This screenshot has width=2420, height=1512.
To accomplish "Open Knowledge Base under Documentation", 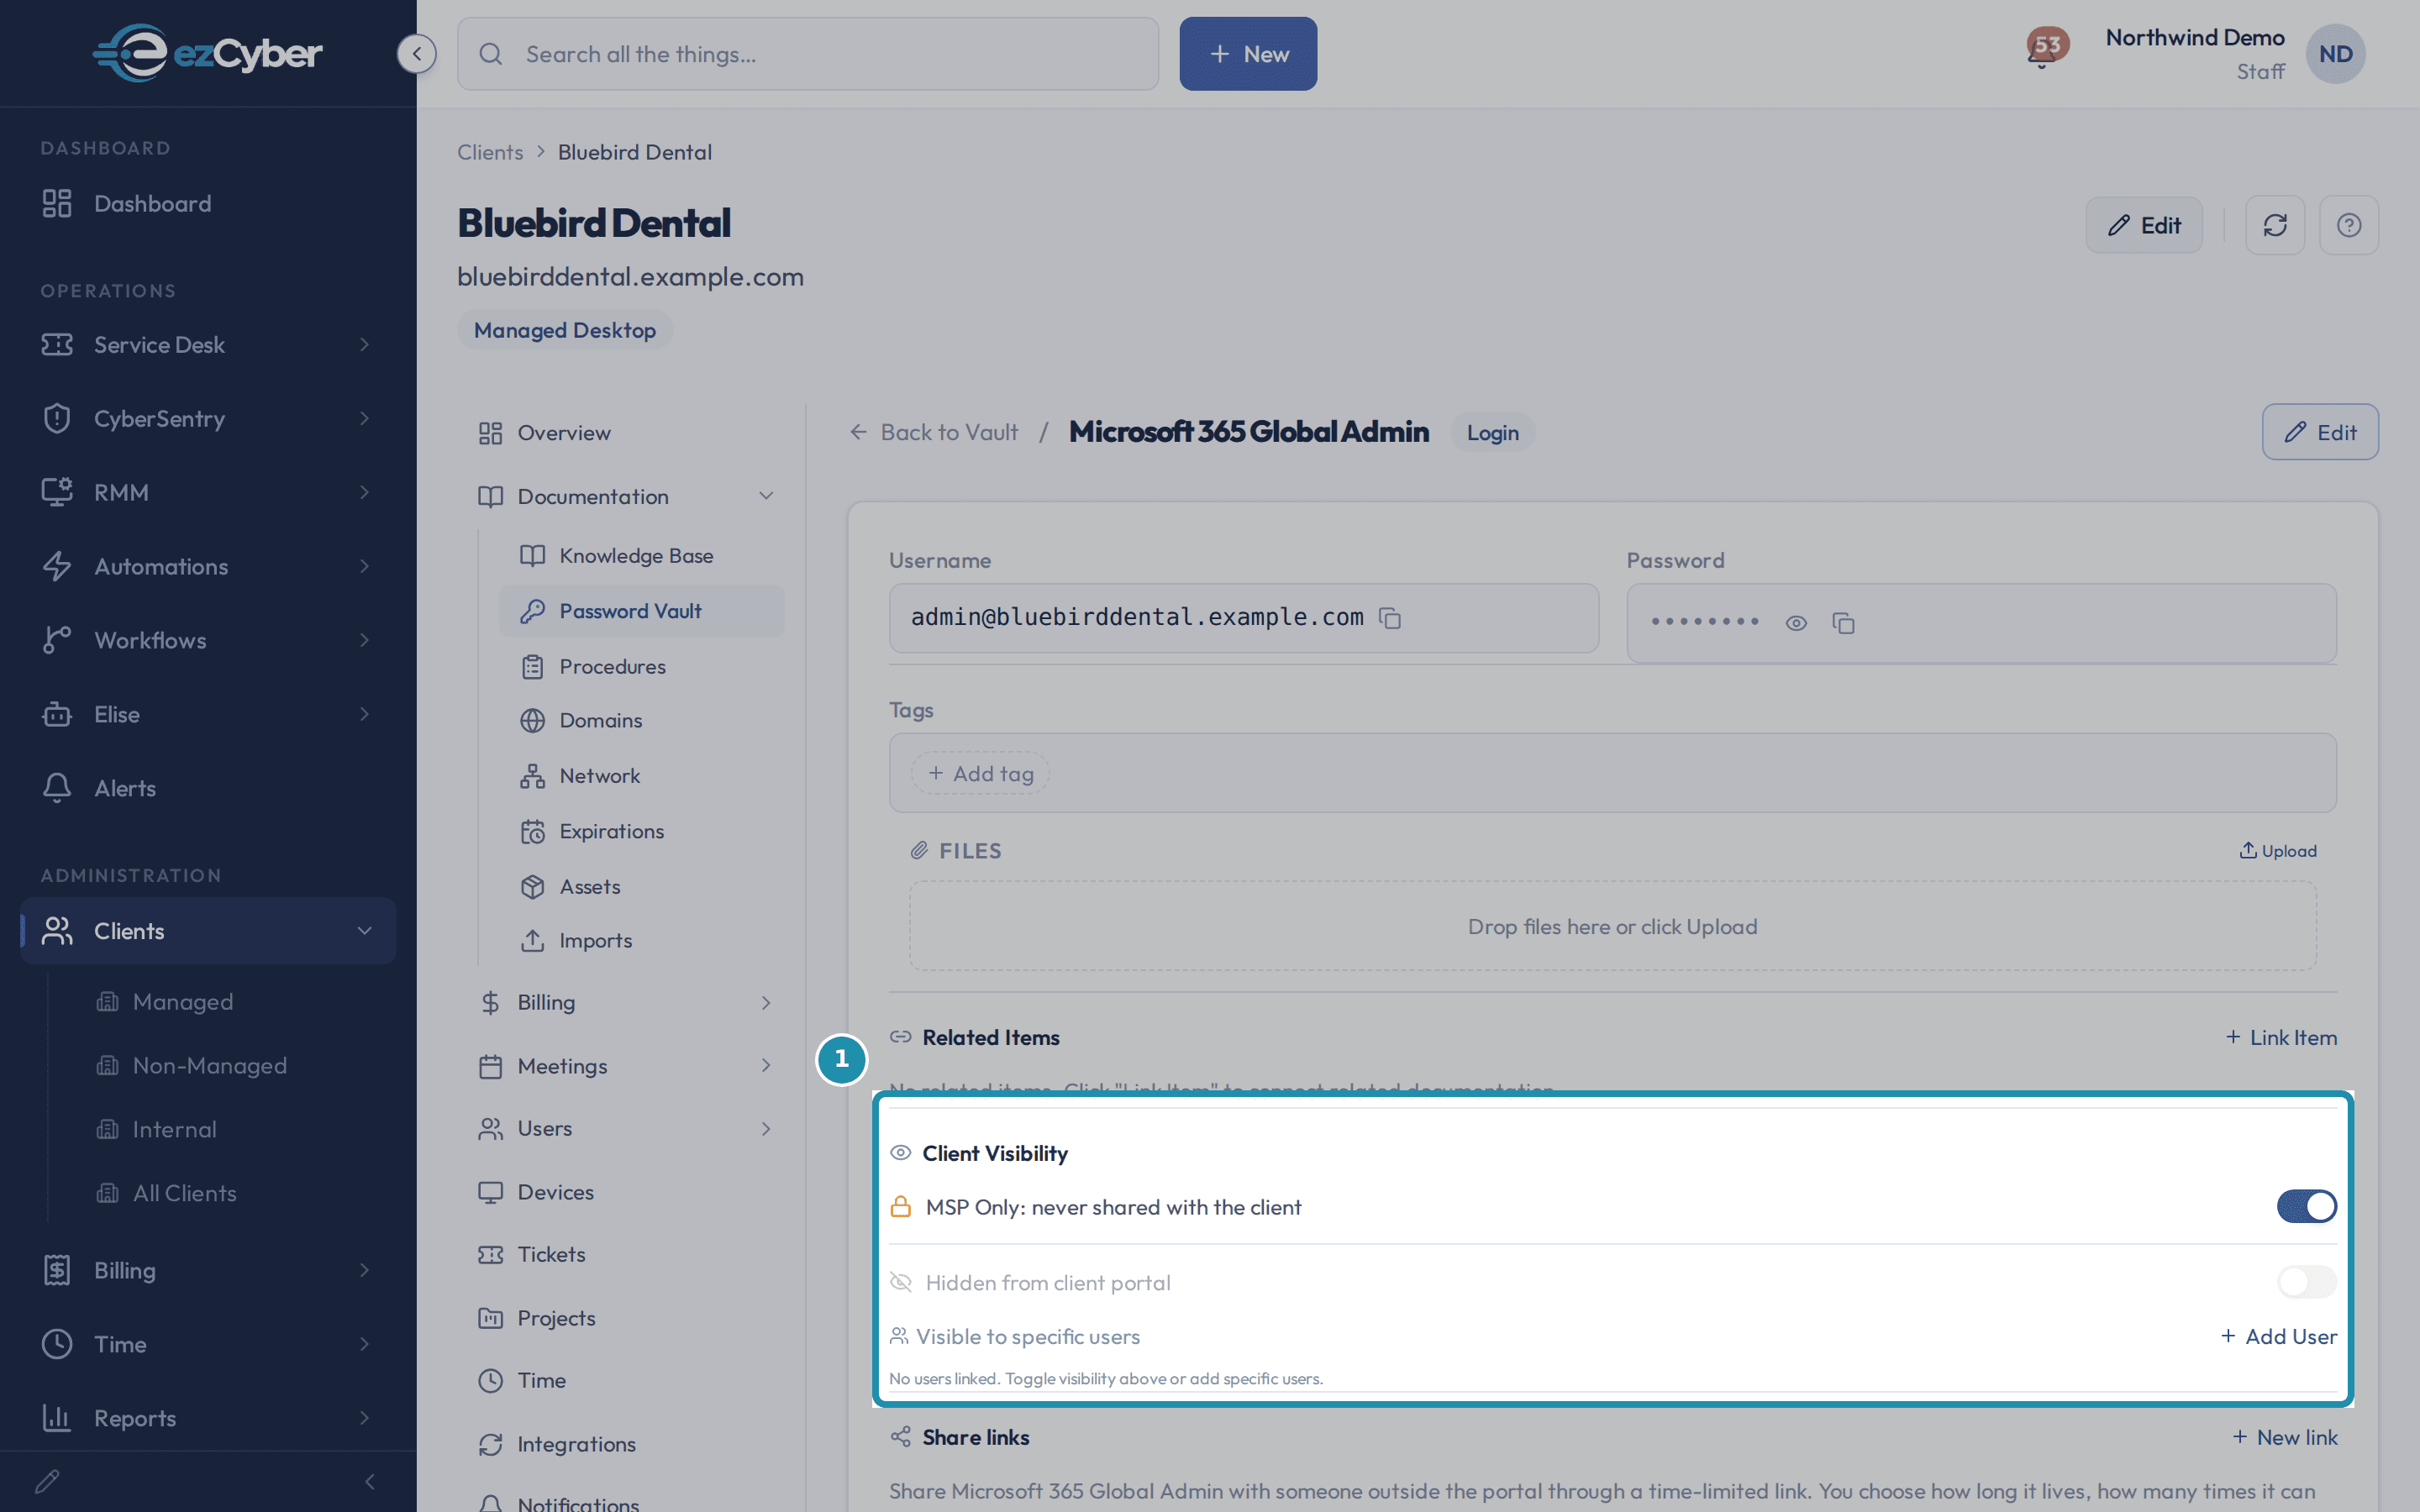I will pos(642,555).
